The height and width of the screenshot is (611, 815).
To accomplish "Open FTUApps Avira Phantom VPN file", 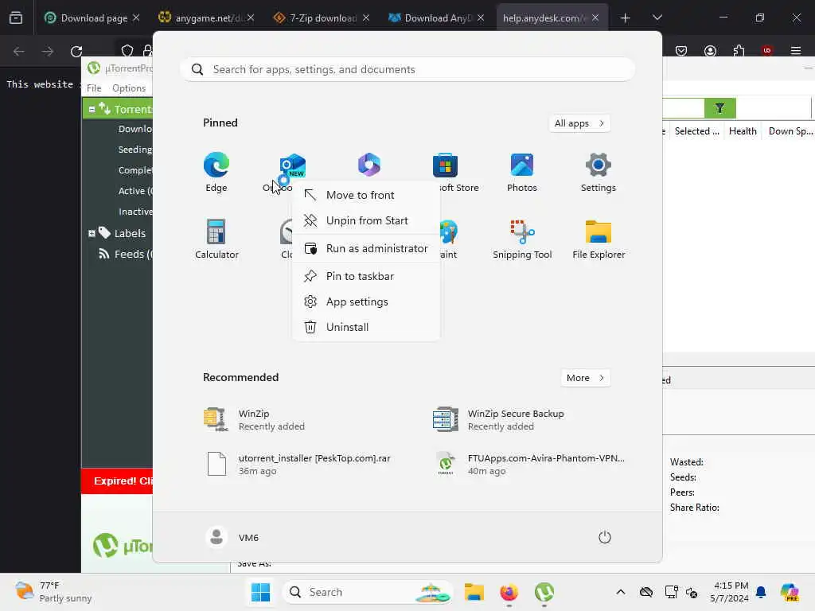I will point(528,464).
